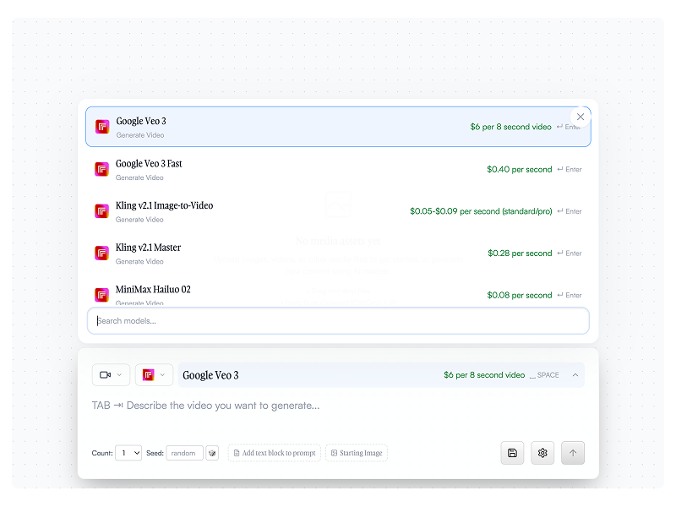Click the "$0.28 per second" price
Viewport: 676px width, 507px height.
(x=520, y=253)
